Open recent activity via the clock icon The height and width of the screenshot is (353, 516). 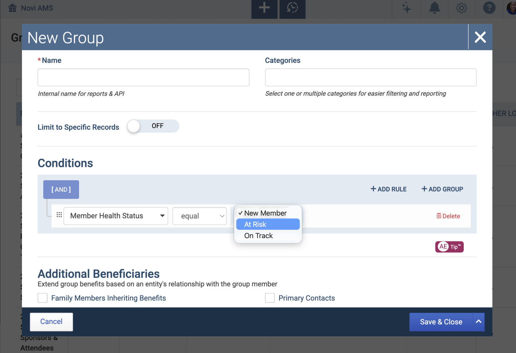(292, 8)
